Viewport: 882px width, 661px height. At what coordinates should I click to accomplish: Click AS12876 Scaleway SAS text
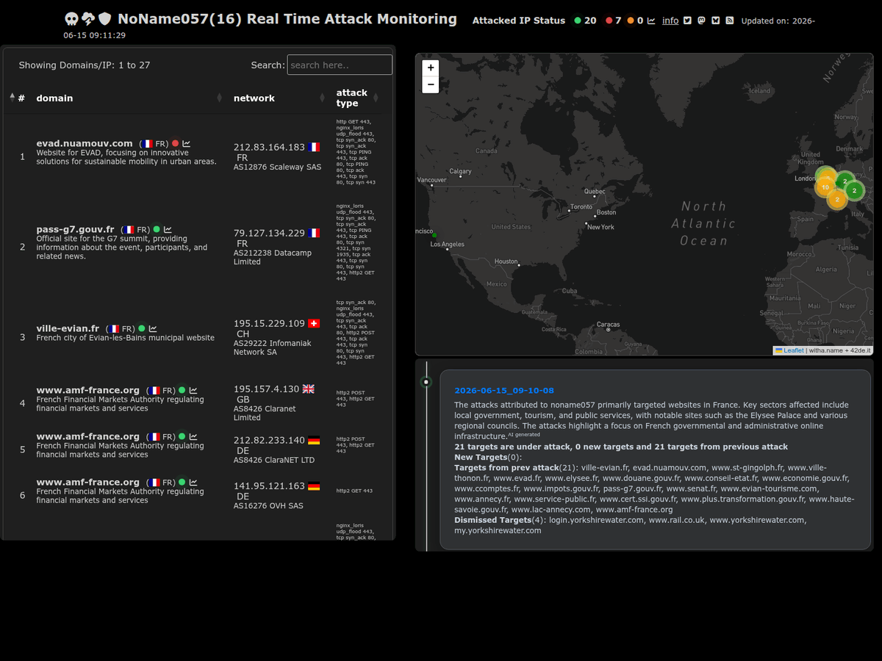pyautogui.click(x=277, y=167)
